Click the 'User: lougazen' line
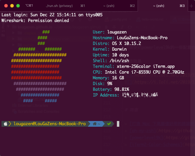The width and height of the screenshot is (195, 156). tap(110, 32)
